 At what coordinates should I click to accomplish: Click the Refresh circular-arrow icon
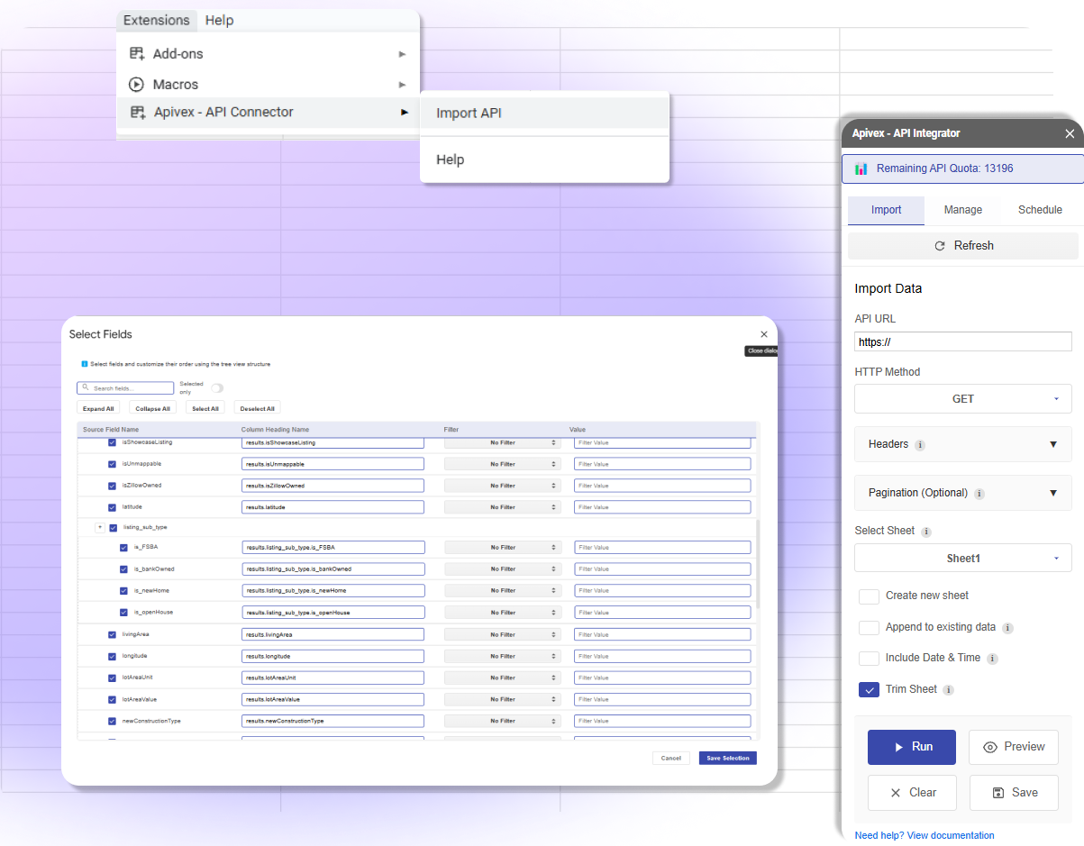(940, 246)
